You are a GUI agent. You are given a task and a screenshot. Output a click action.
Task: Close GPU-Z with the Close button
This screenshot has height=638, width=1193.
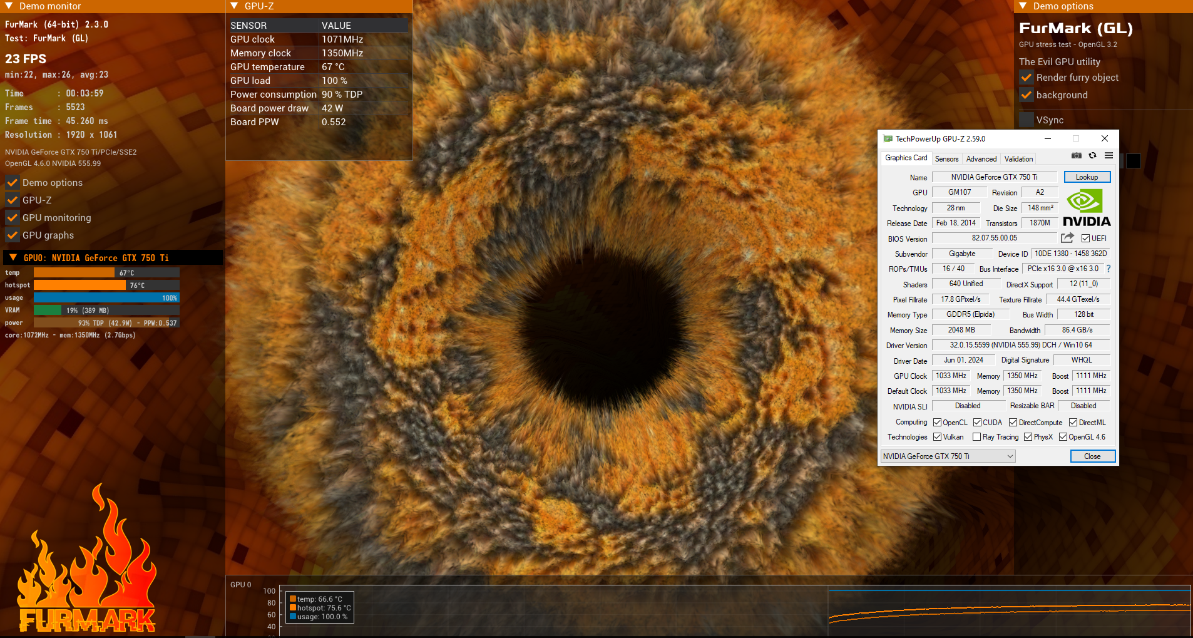coord(1092,456)
